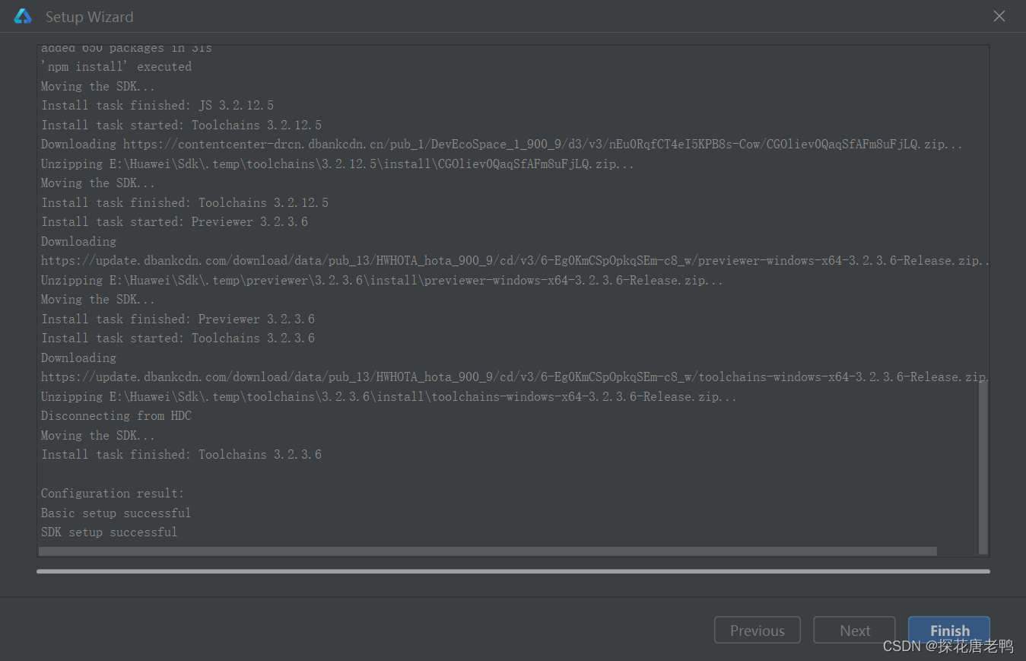
Task: Click the Next button
Action: tap(854, 630)
